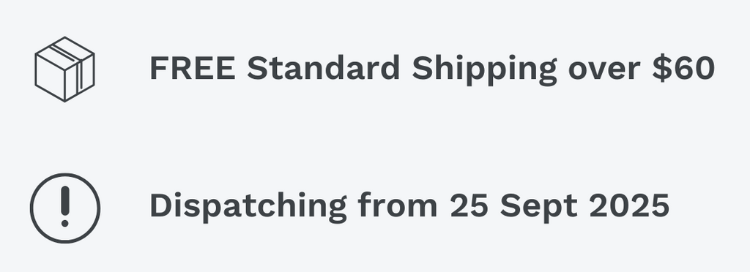This screenshot has height=272, width=750.
Task: Click the $60 amount
Action: (683, 68)
